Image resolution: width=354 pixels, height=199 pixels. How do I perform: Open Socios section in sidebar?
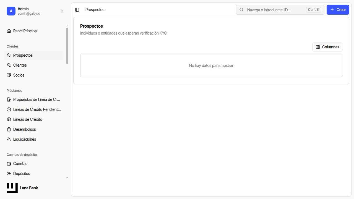pyautogui.click(x=34, y=75)
